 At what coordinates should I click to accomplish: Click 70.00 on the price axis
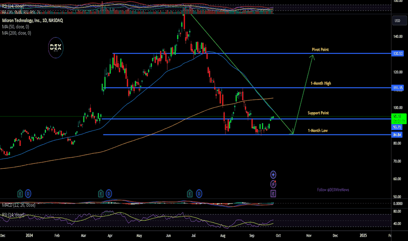(x=397, y=161)
